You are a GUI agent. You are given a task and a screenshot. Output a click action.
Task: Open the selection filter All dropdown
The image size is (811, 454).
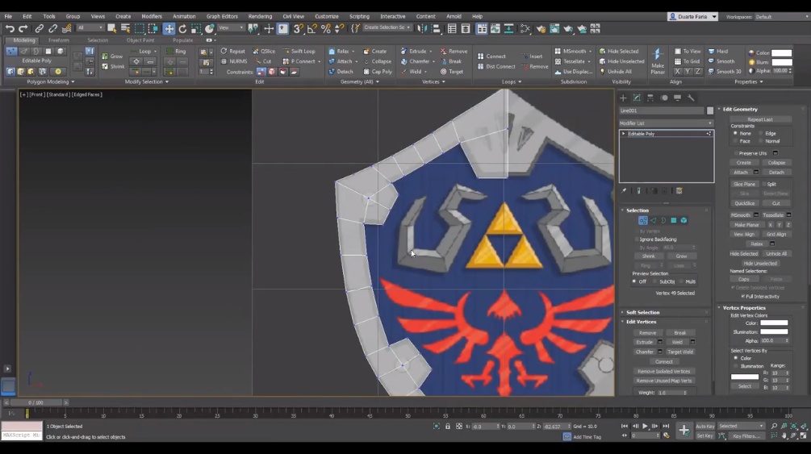(x=90, y=28)
